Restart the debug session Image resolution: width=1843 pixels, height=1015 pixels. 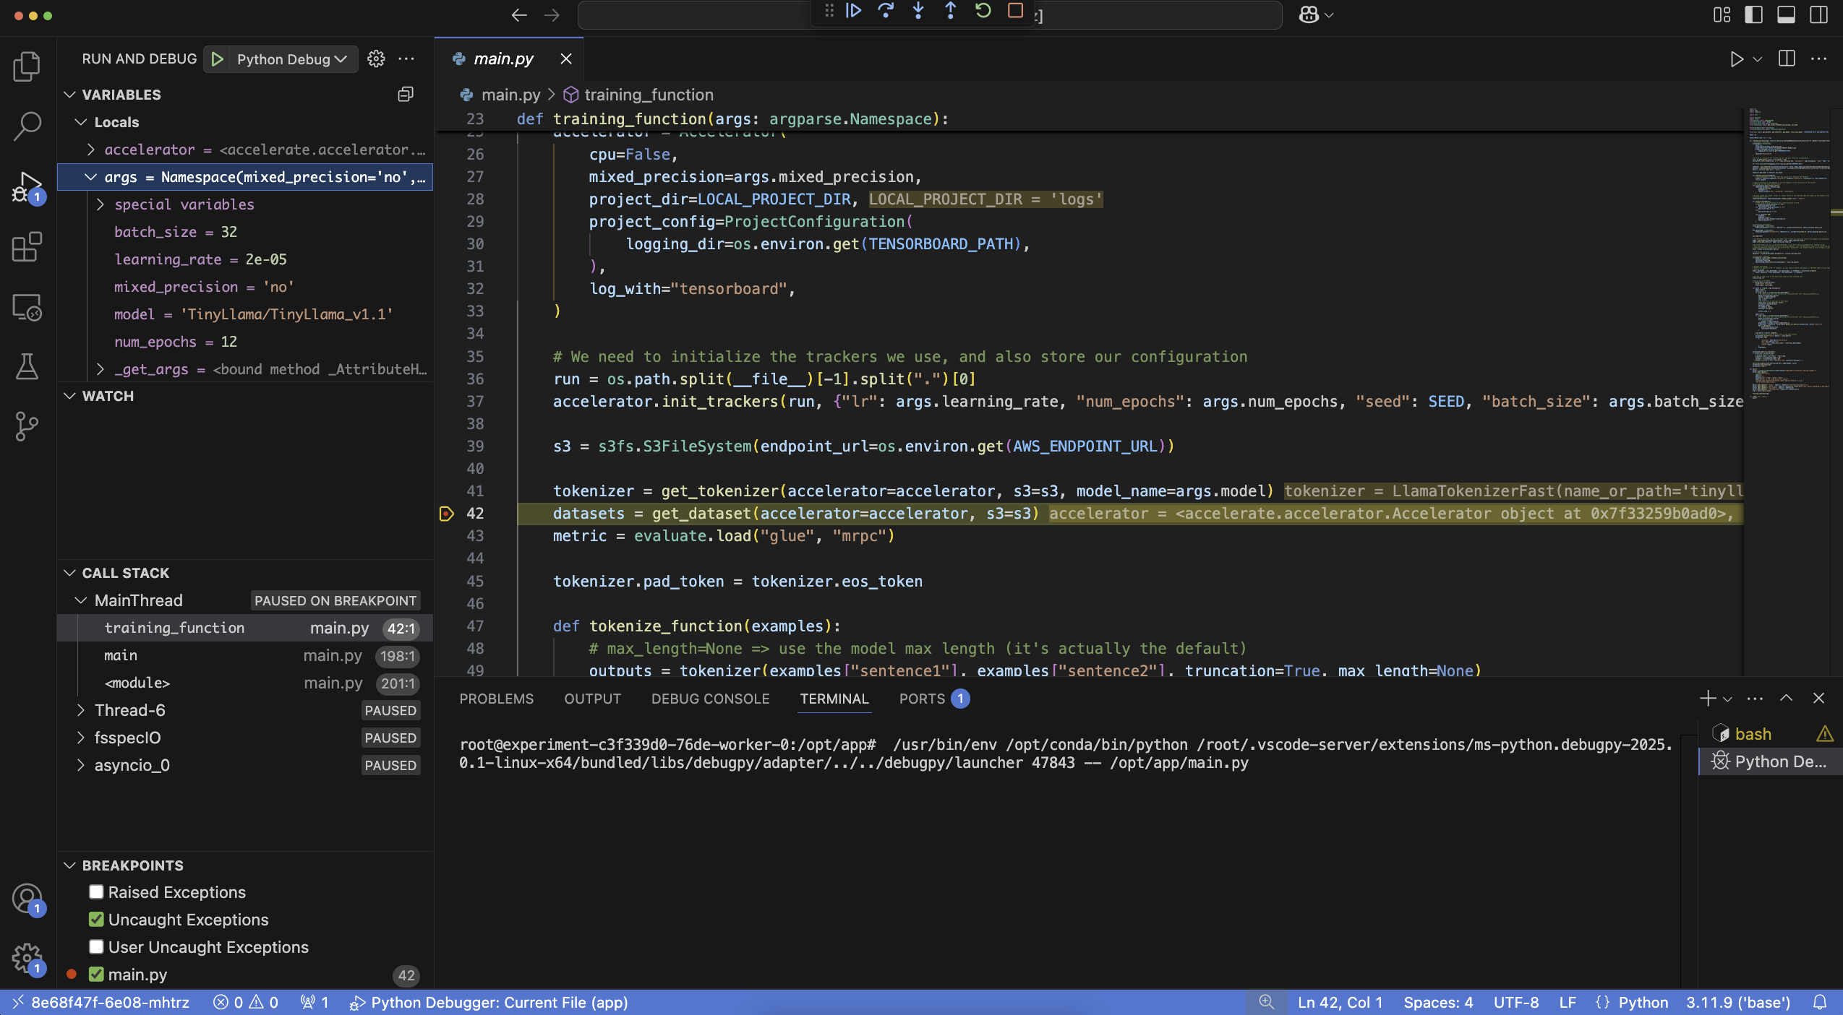pyautogui.click(x=983, y=11)
